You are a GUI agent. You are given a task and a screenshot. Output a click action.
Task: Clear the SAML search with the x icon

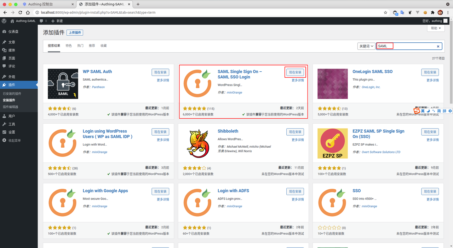(438, 46)
